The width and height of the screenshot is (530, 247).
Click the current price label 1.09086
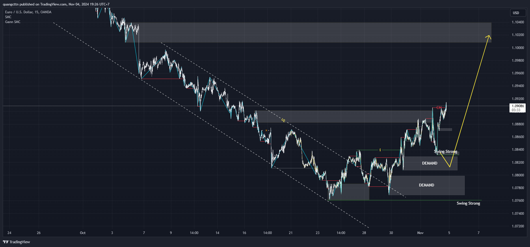click(518, 106)
